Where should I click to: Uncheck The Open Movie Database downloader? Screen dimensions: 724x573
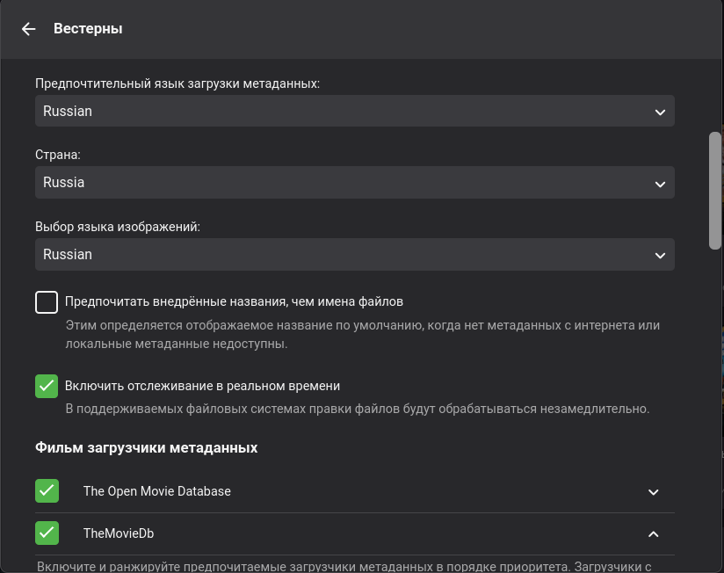tap(47, 491)
